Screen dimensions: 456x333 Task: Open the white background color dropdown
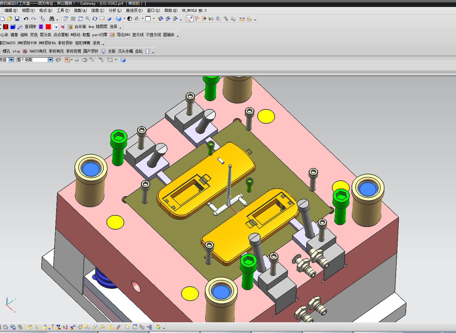[154, 19]
